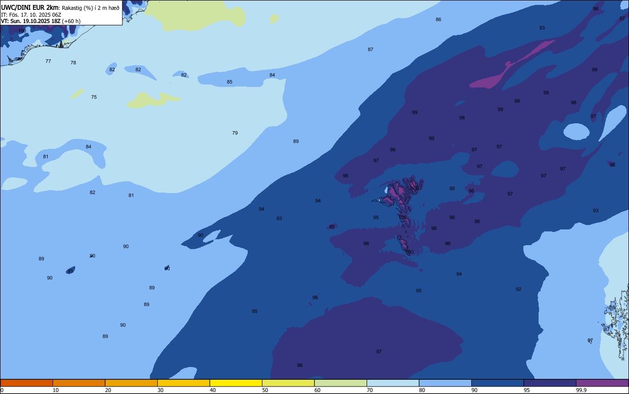
Task: Click the humidity value '92' on the map
Action: (518, 289)
